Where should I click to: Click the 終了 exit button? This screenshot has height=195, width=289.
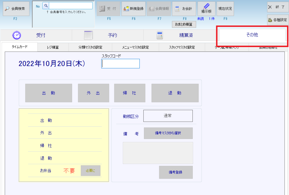278,7
